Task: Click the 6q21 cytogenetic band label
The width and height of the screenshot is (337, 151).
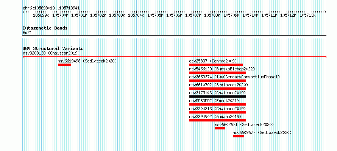Action: click(27, 33)
